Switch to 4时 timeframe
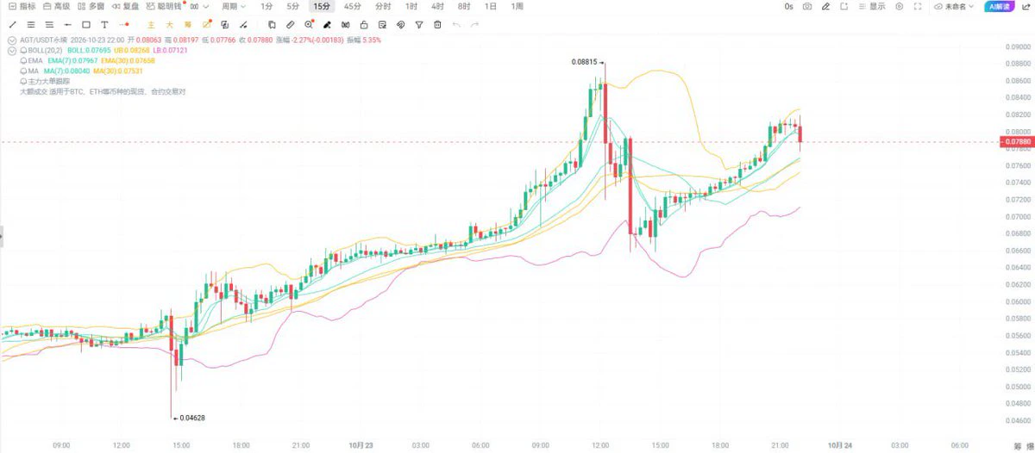 click(x=437, y=6)
